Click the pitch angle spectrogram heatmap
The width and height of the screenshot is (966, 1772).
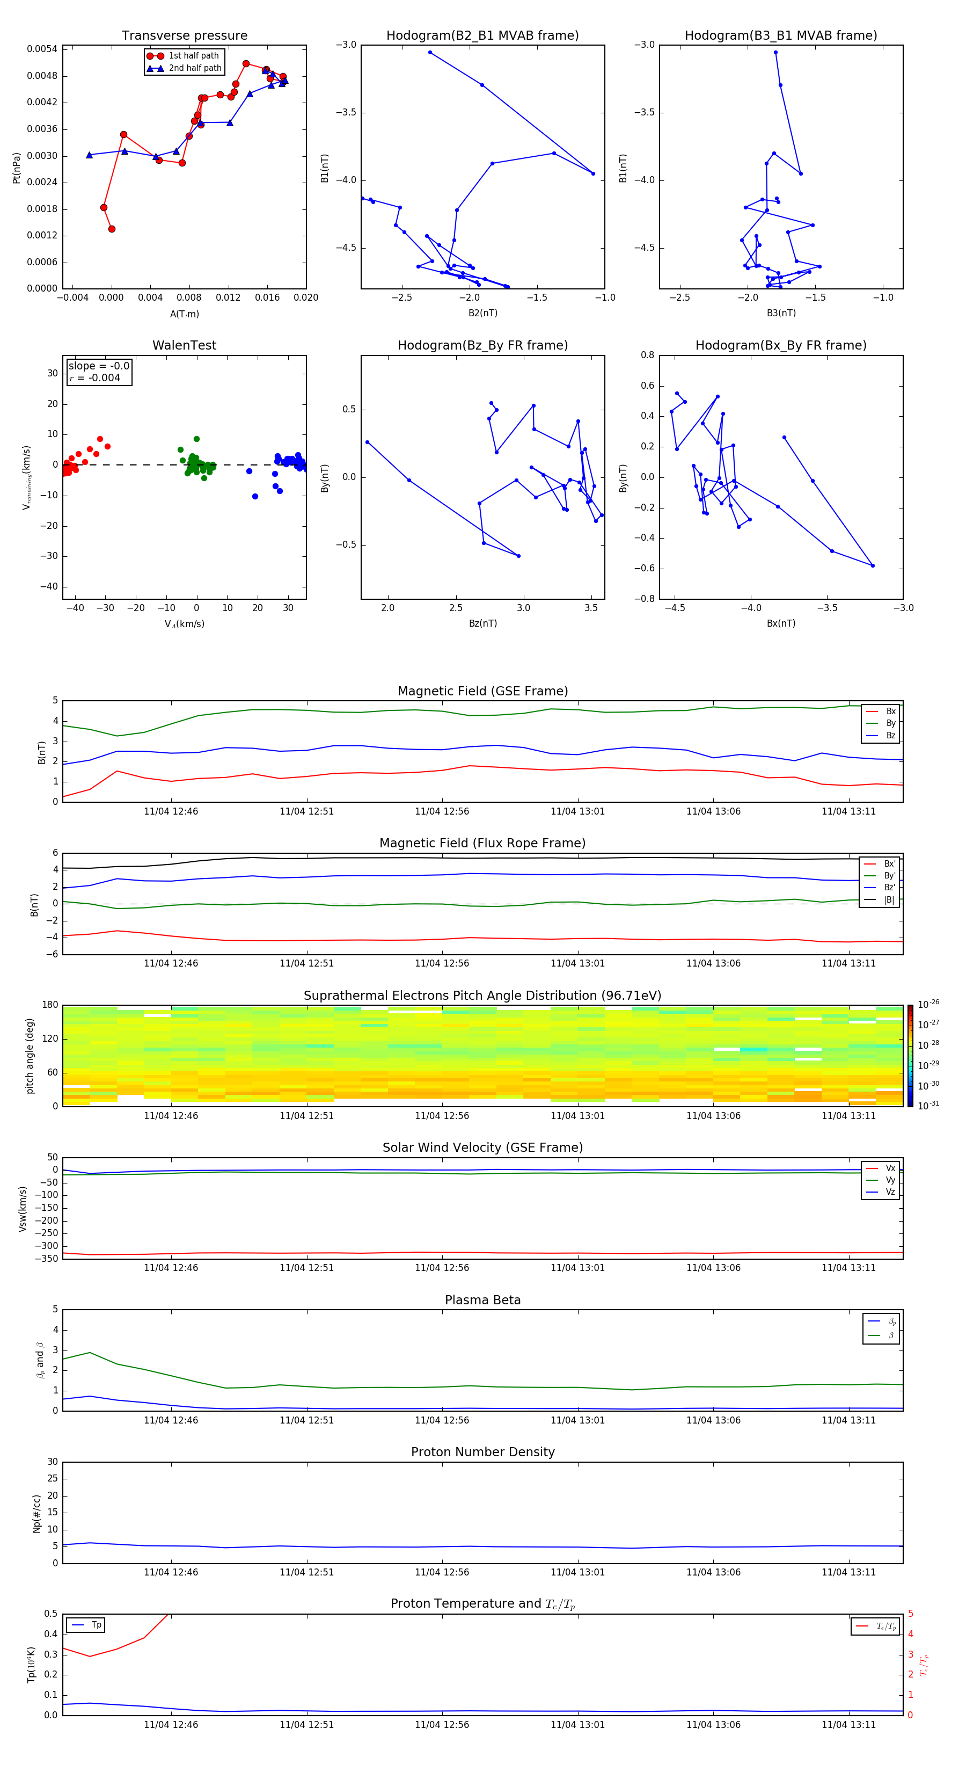pos(482,1056)
